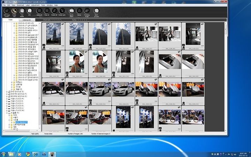Click the Rating stars filter
Viewport: 251px width, 157px height.
tap(79, 20)
